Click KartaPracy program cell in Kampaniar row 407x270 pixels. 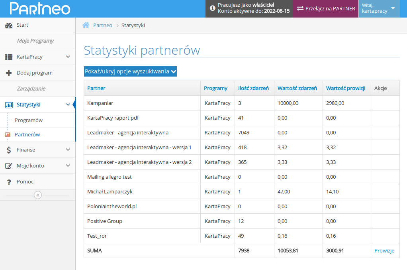[217, 103]
